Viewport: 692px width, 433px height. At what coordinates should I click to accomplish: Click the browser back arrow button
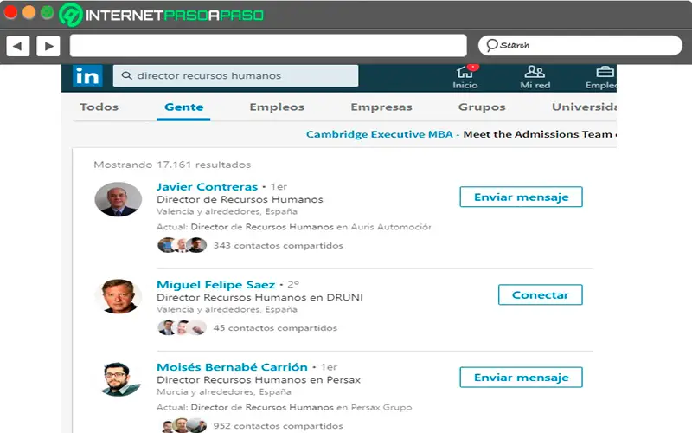pyautogui.click(x=18, y=46)
